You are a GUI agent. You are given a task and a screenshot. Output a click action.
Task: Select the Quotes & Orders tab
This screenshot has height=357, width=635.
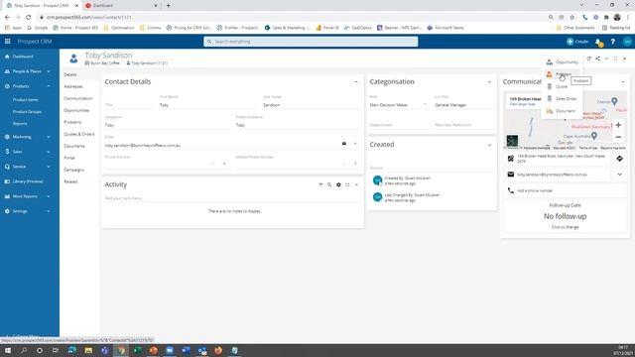pyautogui.click(x=79, y=134)
